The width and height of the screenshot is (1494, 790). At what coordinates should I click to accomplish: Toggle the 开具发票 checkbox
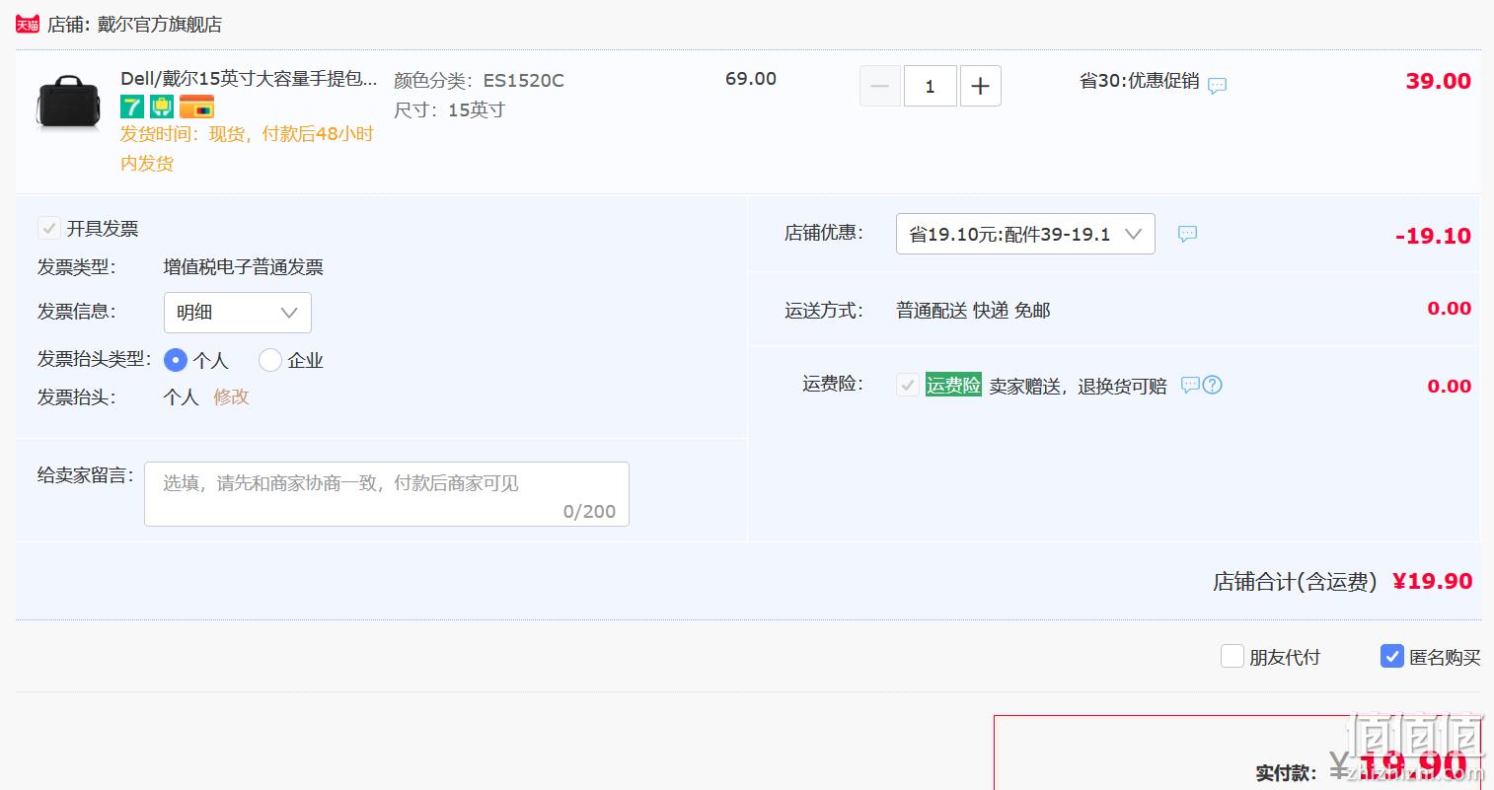(48, 229)
